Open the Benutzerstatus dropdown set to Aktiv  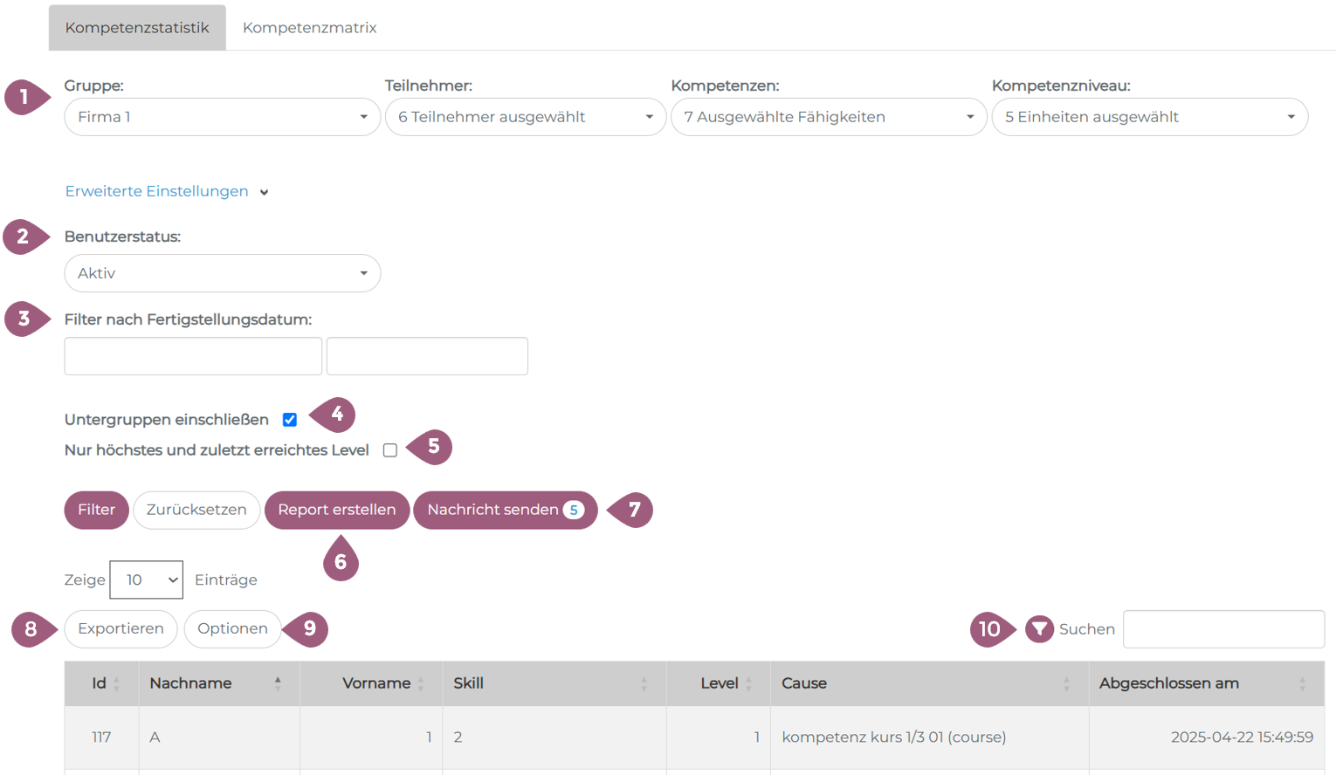(x=222, y=273)
